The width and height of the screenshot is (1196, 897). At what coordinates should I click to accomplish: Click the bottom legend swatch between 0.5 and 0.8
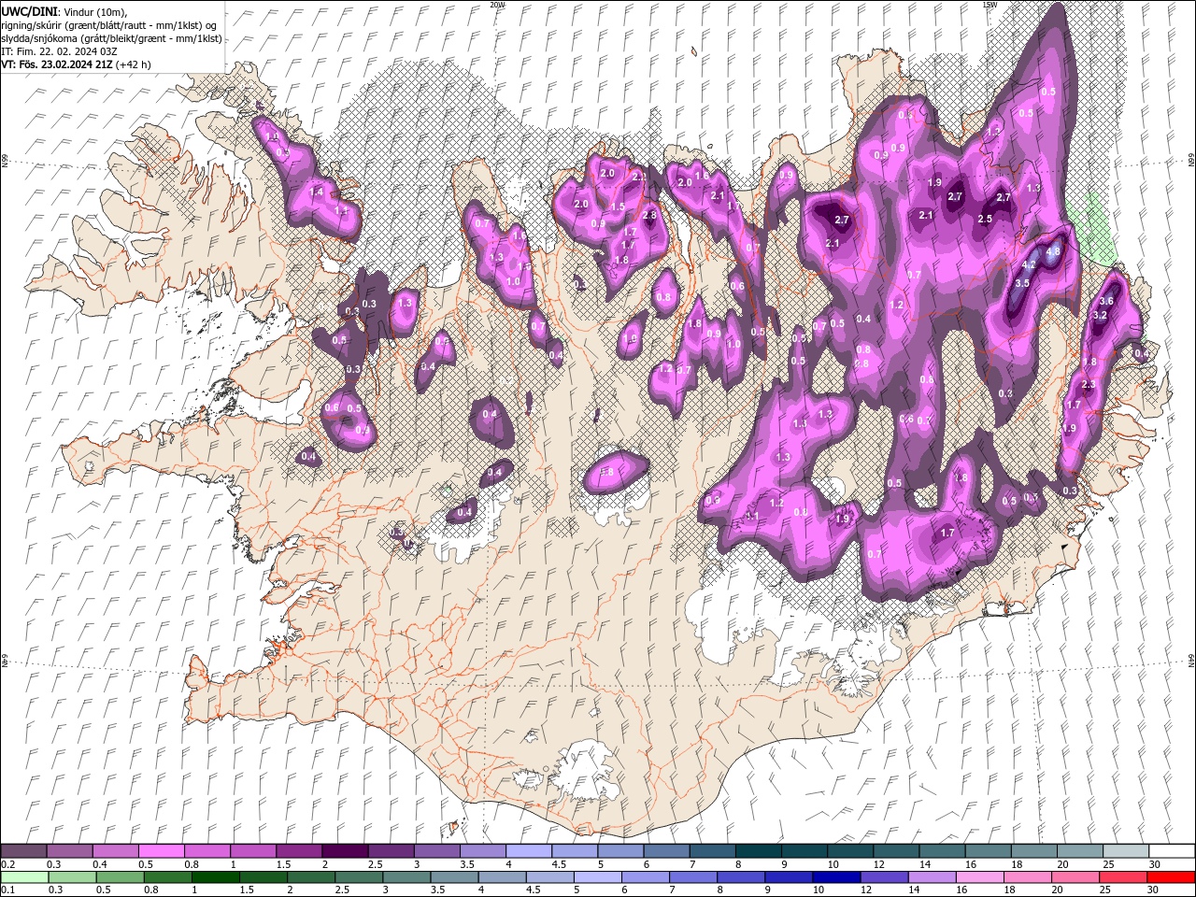tap(121, 877)
